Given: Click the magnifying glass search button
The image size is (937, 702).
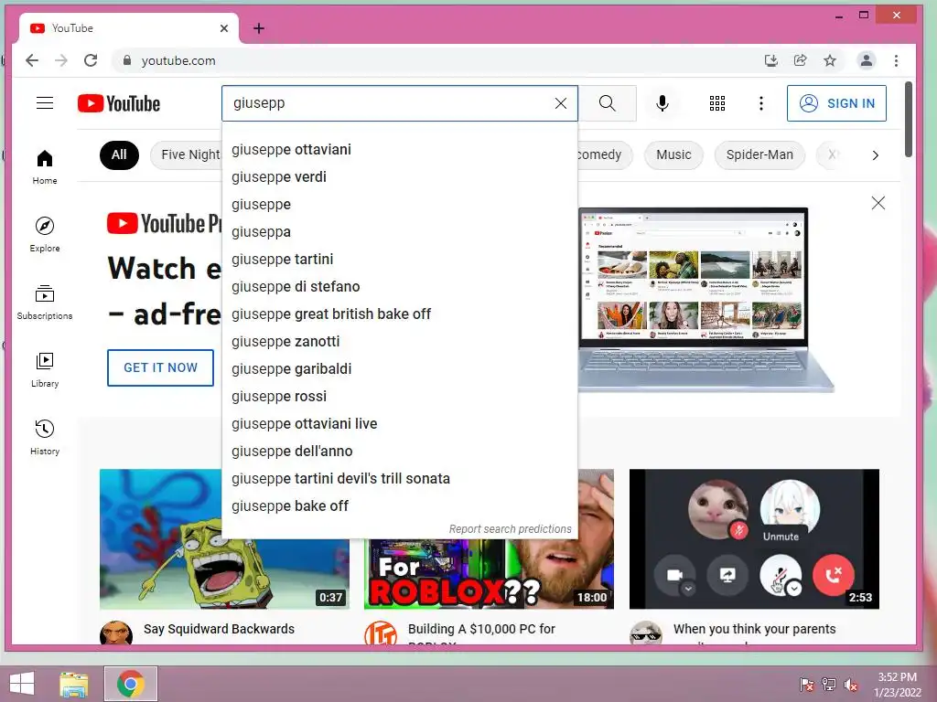Looking at the screenshot, I should click(x=608, y=103).
